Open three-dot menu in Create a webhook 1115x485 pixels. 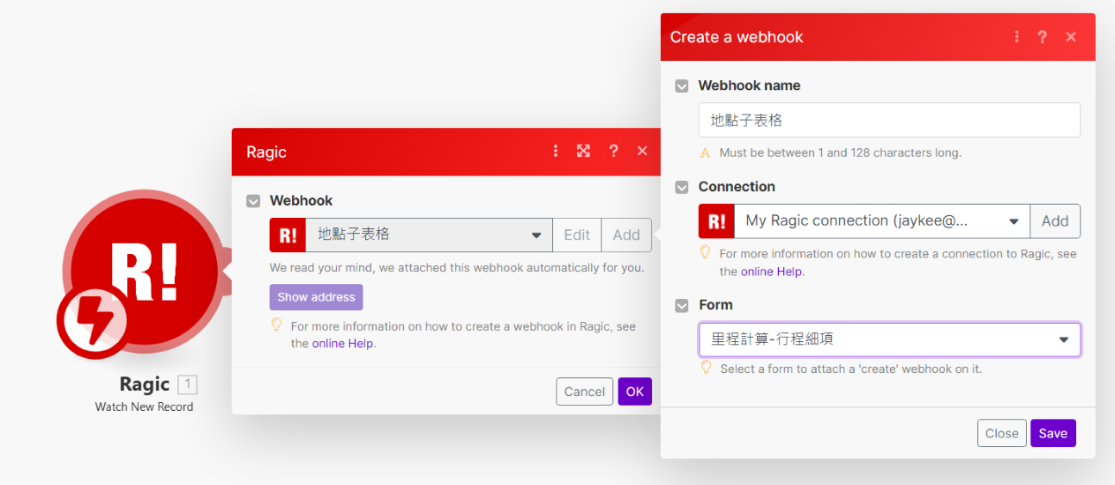(x=1016, y=37)
